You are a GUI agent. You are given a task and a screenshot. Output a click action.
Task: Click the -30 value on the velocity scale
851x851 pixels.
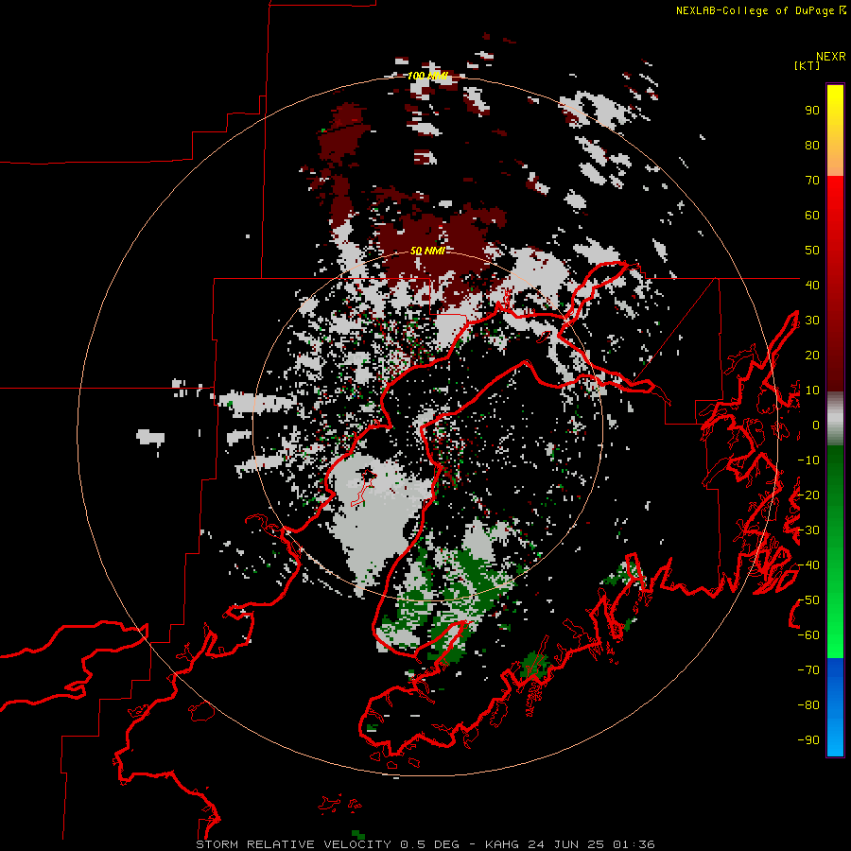coord(808,530)
